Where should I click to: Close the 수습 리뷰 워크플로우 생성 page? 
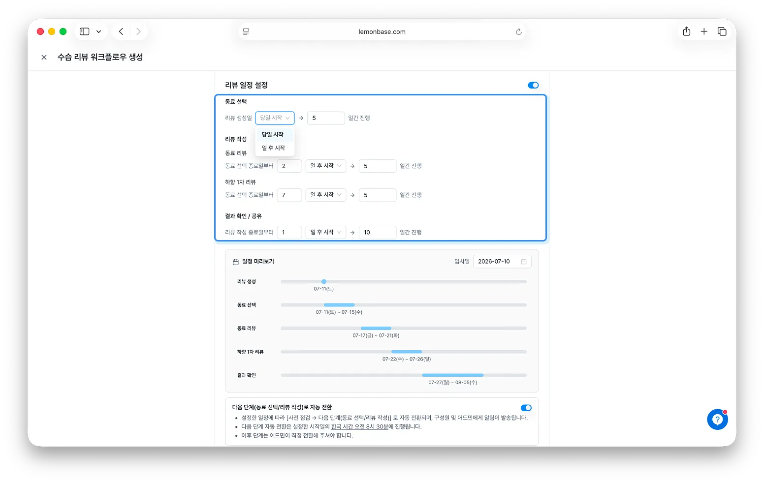click(x=44, y=58)
